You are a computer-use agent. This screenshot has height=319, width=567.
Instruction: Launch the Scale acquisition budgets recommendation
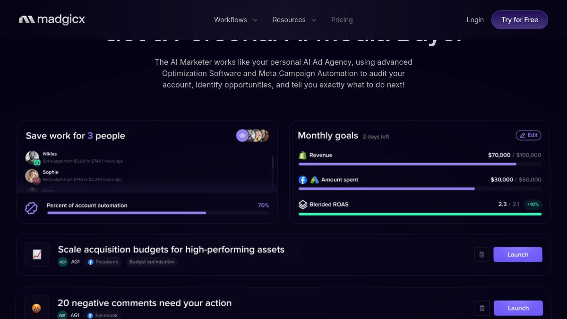[x=518, y=254]
